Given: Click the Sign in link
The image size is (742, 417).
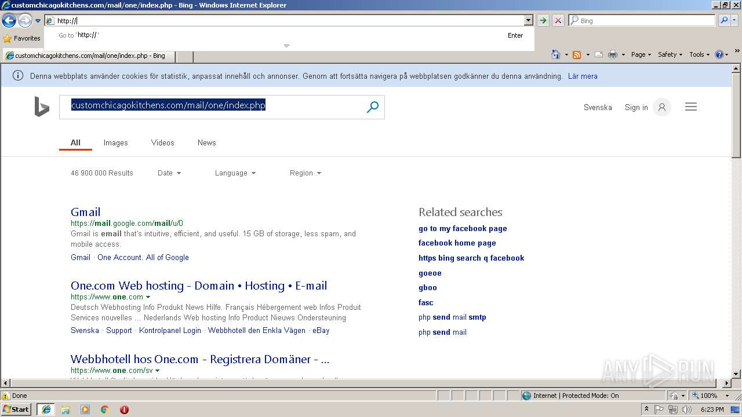Looking at the screenshot, I should [636, 107].
